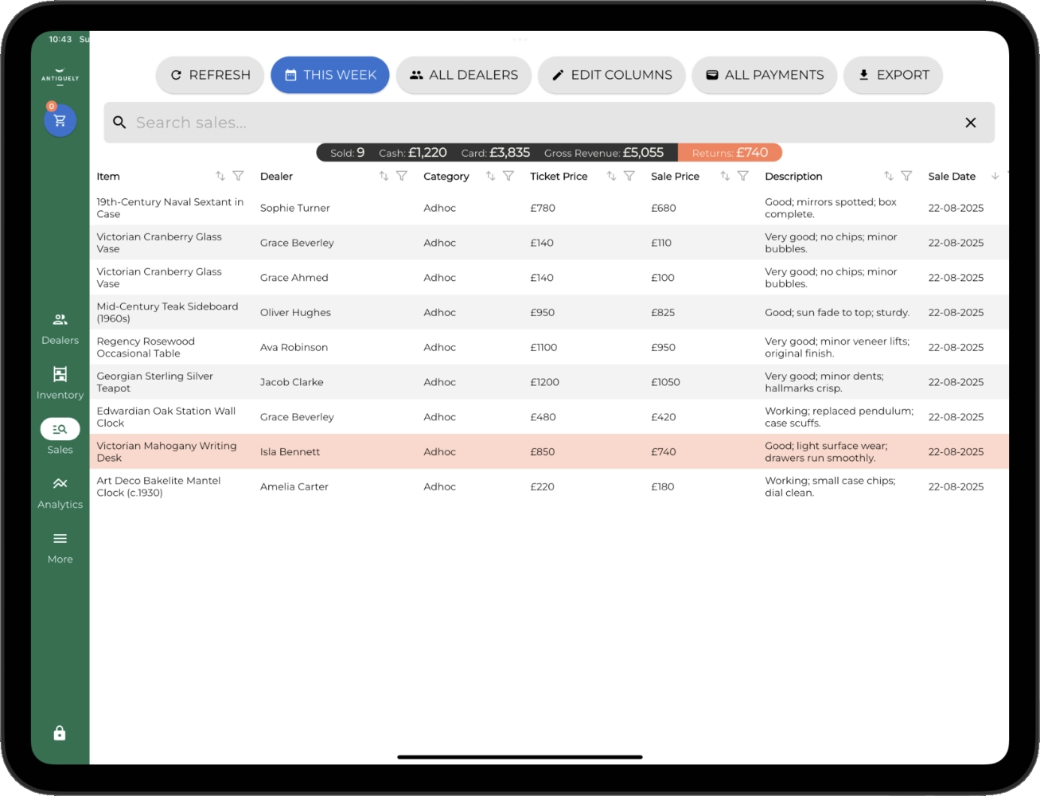1040x796 pixels.
Task: Open the More menu
Action: 60,548
